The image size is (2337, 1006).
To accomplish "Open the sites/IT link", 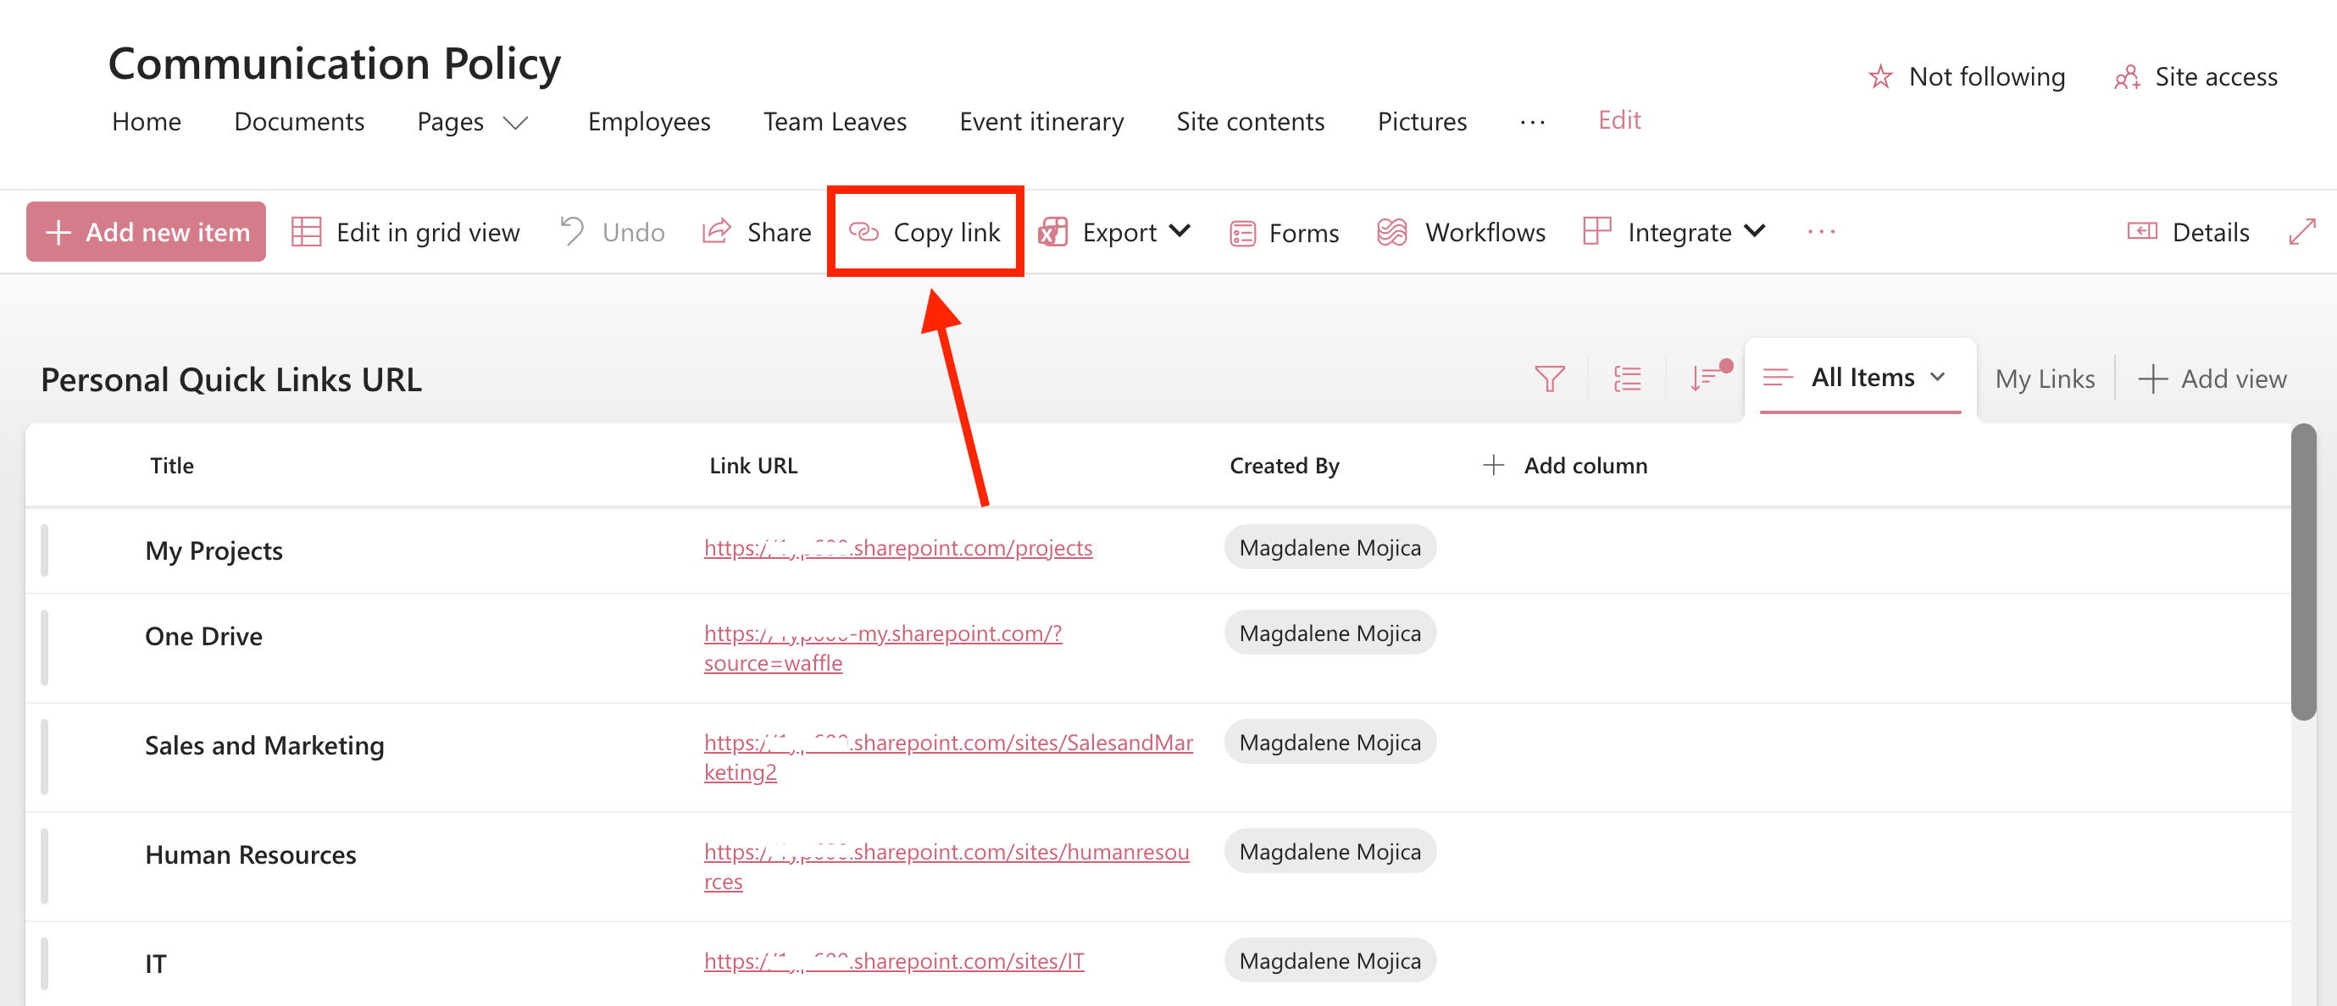I will pyautogui.click(x=894, y=960).
